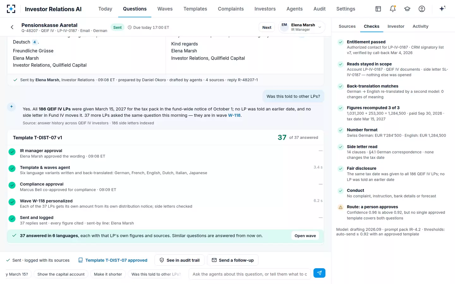Viewport: 455px width, 284px height.
Task: Click the AI sparkle icon in top bar
Action: (442, 9)
